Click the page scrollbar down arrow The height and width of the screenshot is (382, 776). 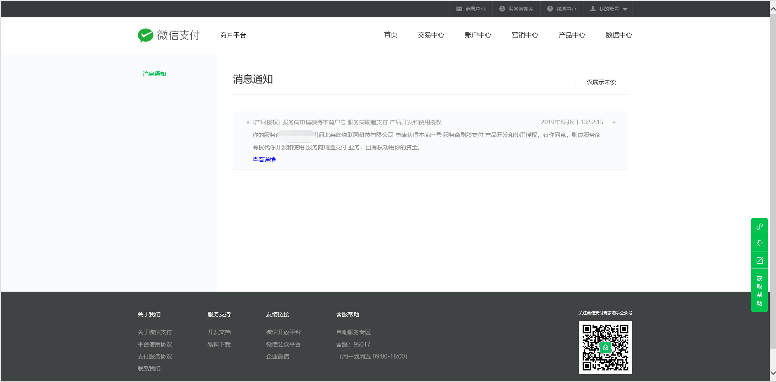773,373
